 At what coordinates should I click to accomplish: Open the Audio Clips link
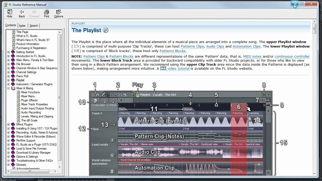tap(215, 47)
